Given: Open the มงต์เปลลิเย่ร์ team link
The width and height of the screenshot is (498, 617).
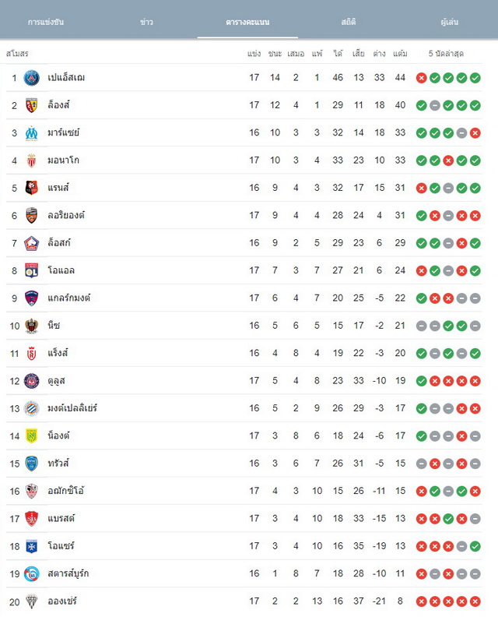Looking at the screenshot, I should [x=72, y=408].
